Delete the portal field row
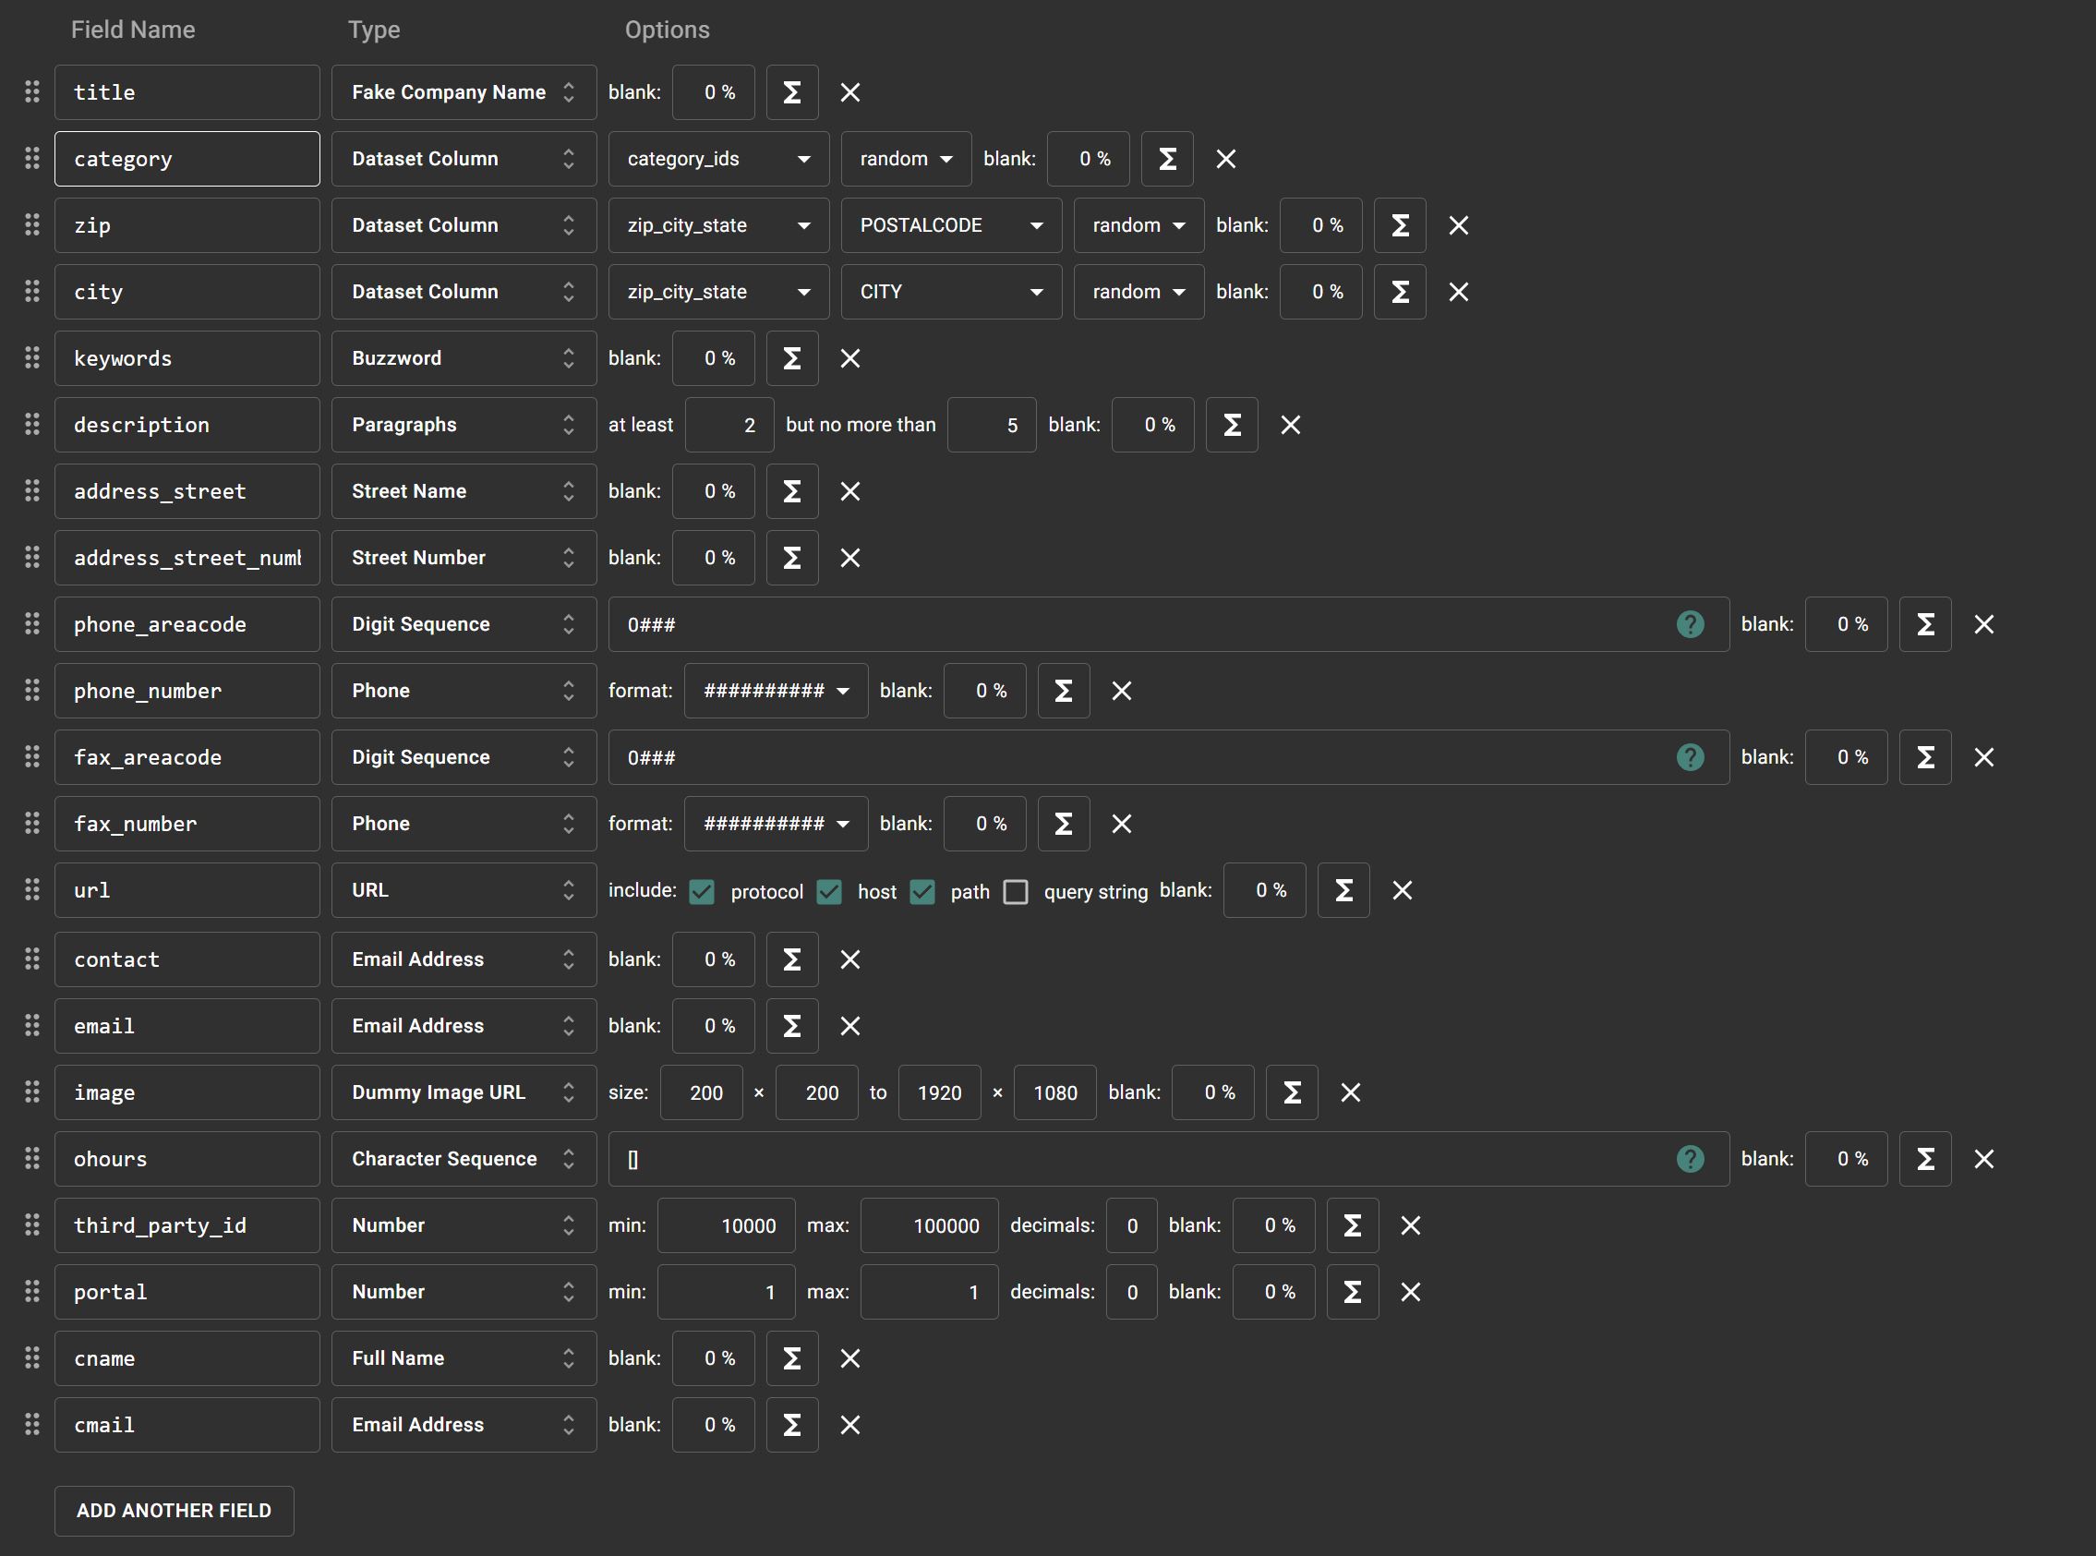 [1411, 1292]
